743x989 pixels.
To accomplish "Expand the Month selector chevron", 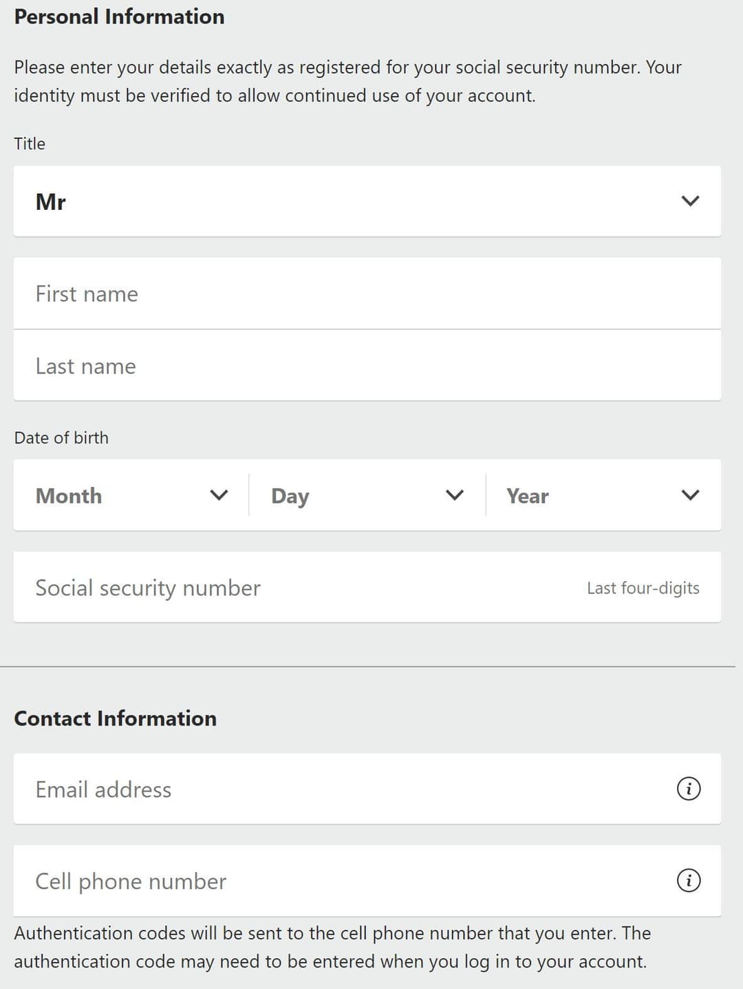I will pyautogui.click(x=219, y=494).
